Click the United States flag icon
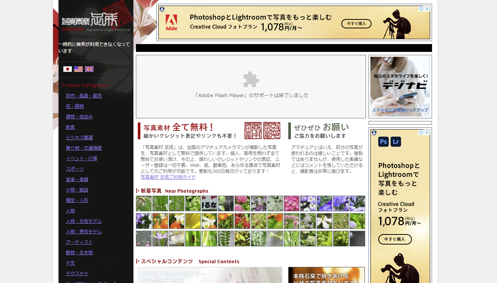 [78, 69]
